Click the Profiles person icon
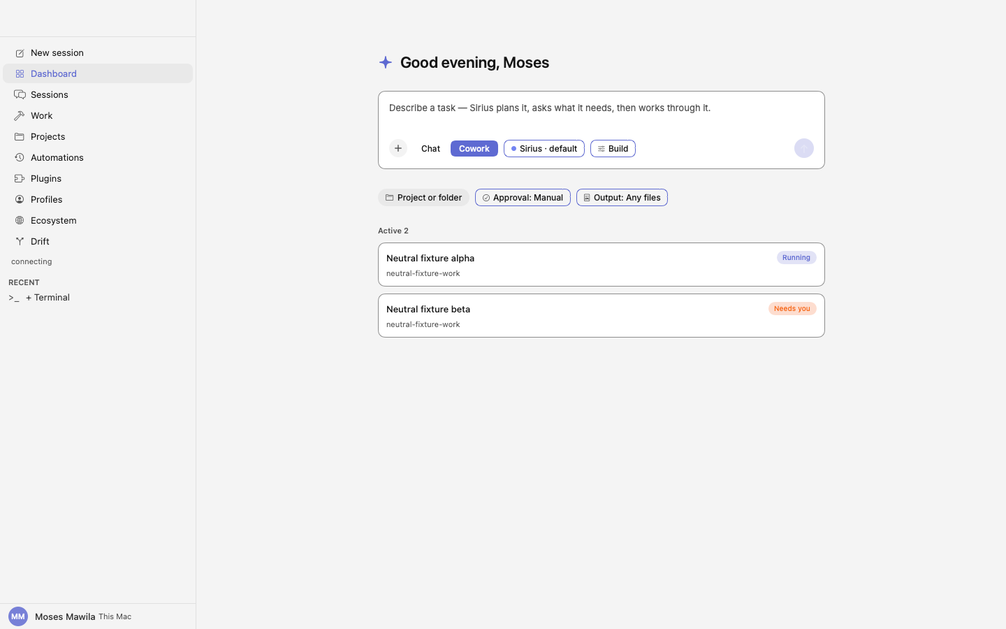This screenshot has width=1006, height=629. pyautogui.click(x=20, y=200)
